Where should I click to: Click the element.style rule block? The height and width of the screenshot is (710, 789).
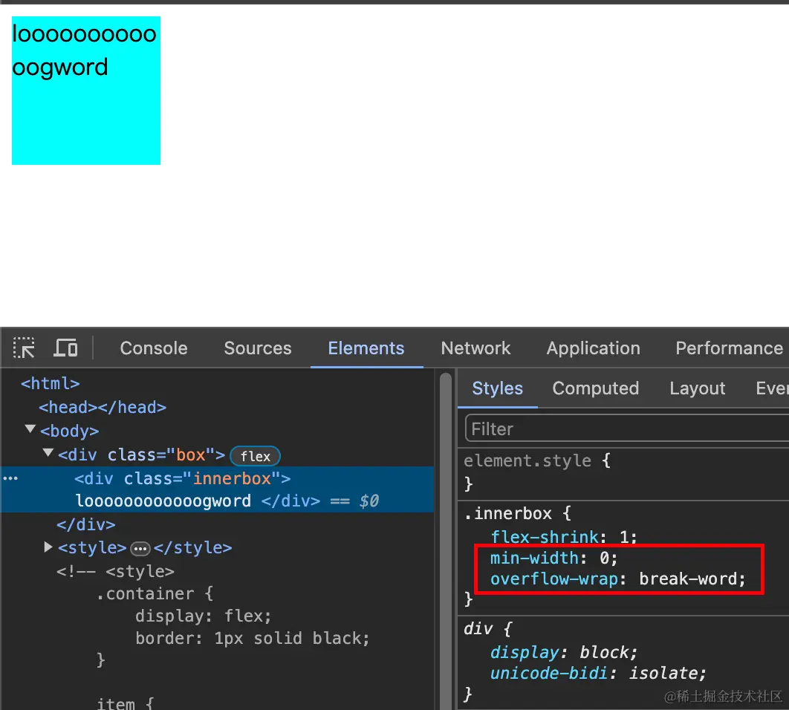[623, 472]
